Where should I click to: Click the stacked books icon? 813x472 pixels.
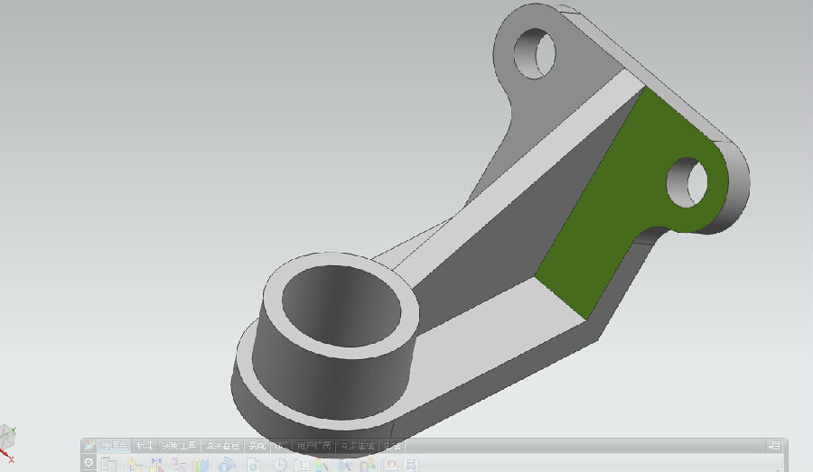tap(201, 465)
